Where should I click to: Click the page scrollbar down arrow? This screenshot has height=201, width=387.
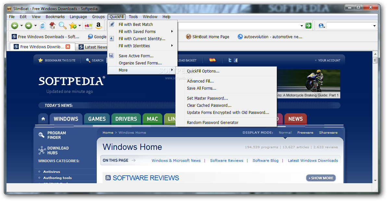coord(375,180)
